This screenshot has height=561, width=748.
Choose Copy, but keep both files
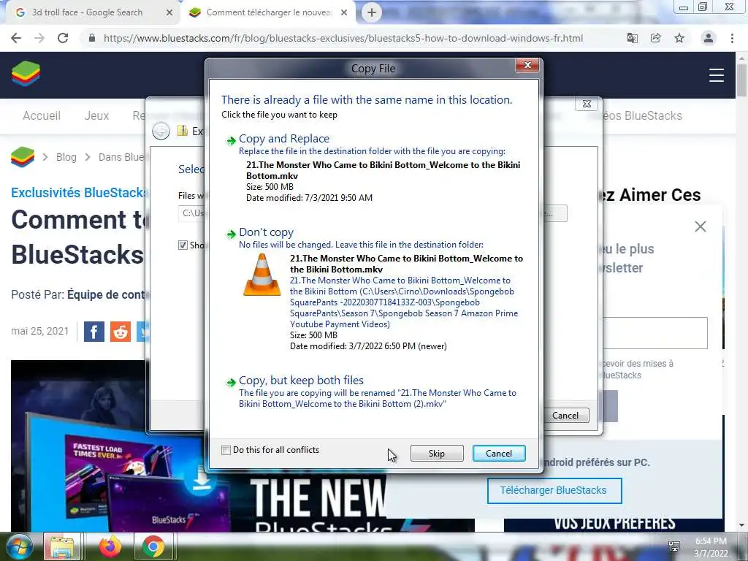pos(301,381)
